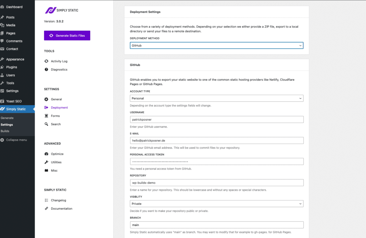The image size is (366, 238).
Task: Click the Simply Static logo at top
Action: (x=61, y=10)
